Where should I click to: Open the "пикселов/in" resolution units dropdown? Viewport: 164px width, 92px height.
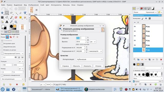click(96, 51)
